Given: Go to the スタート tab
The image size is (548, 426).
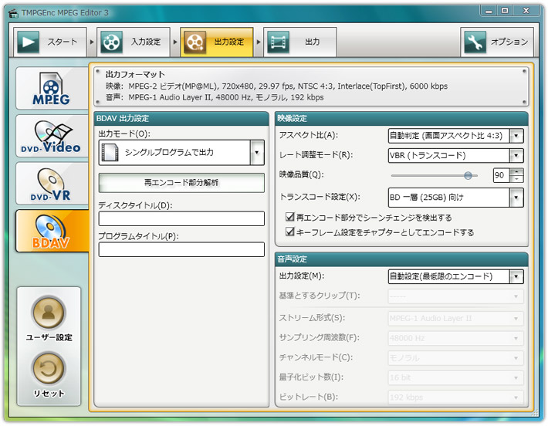Looking at the screenshot, I should 50,42.
